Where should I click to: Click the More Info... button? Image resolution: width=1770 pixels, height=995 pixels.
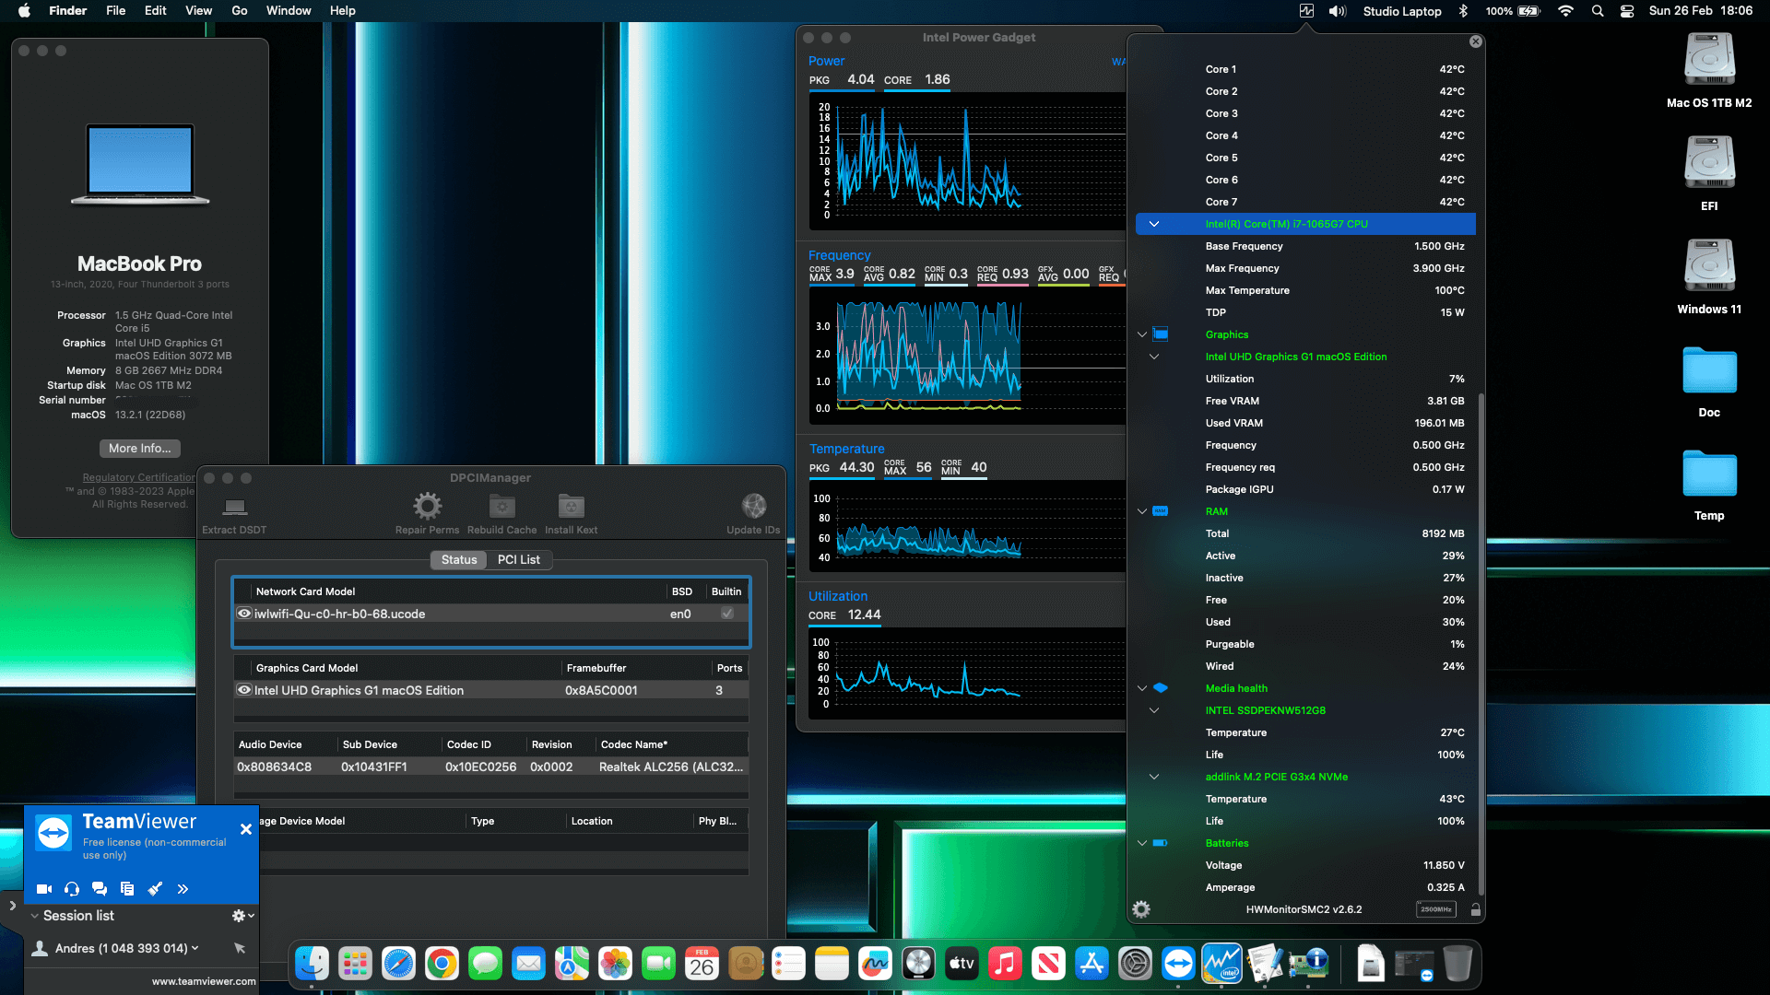140,449
